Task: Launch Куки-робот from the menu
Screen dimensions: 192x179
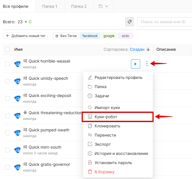Action: tap(118, 117)
